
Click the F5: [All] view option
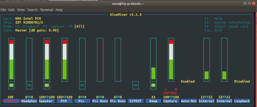coord(76,26)
